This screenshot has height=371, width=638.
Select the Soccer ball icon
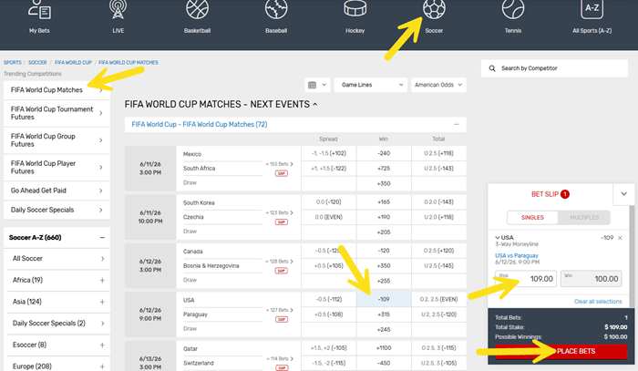tap(434, 9)
